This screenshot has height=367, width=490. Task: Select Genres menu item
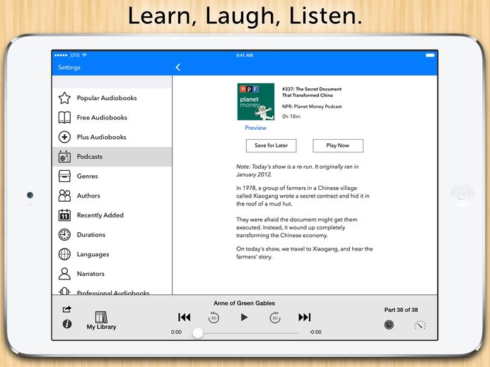tap(112, 176)
